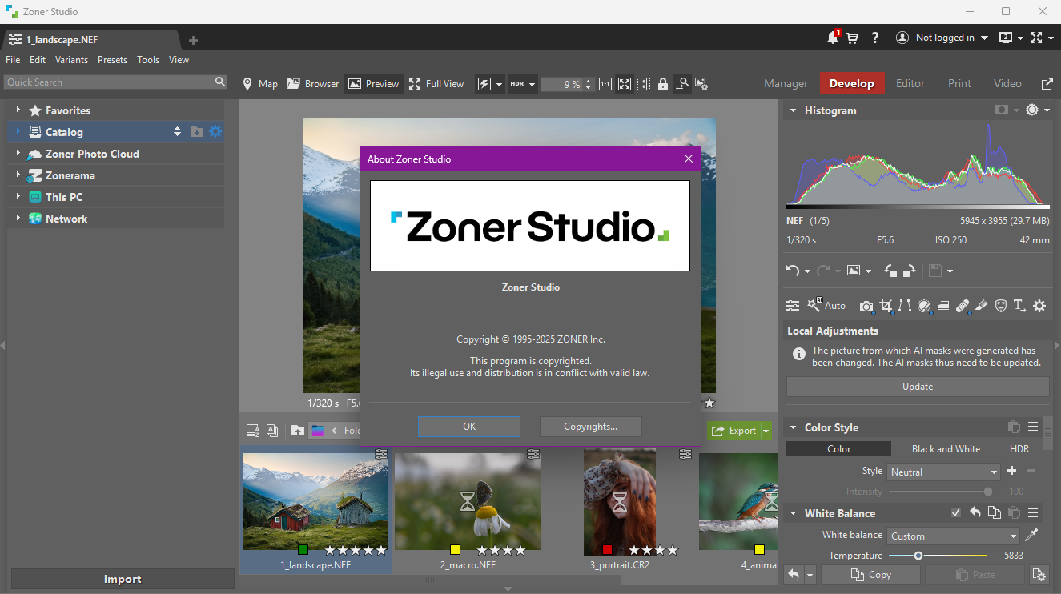Open the Presets menu

pyautogui.click(x=112, y=60)
